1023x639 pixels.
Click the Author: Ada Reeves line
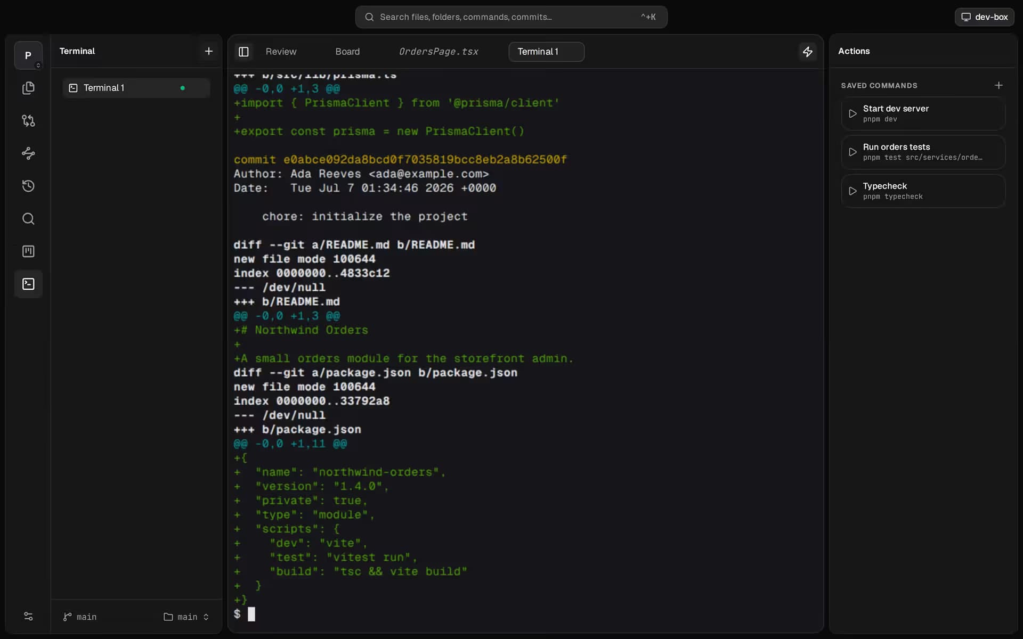361,174
